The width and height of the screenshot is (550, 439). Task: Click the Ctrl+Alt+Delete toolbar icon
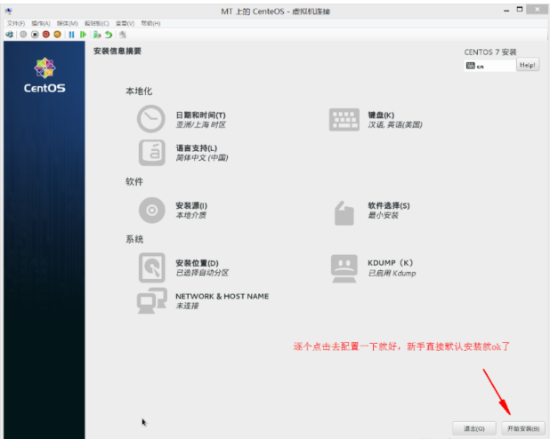[x=10, y=35]
